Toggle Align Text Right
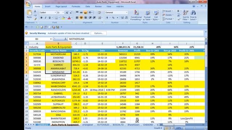This screenshot has width=232, height=130. coord(86,18)
